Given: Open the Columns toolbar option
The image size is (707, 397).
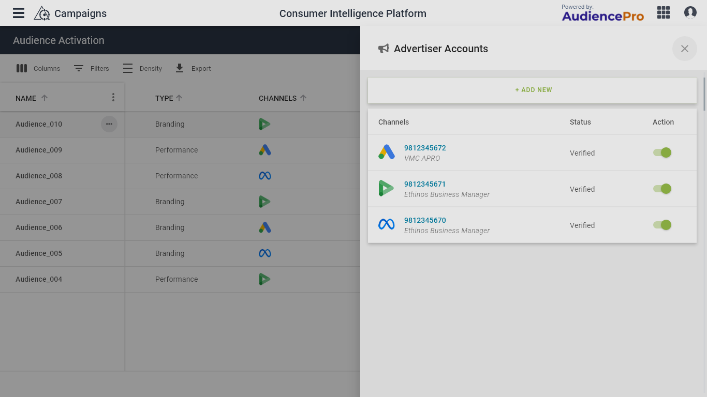Looking at the screenshot, I should coord(38,68).
